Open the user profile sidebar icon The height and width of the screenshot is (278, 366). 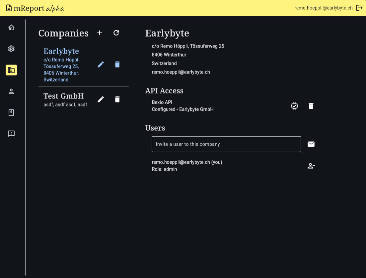click(11, 91)
